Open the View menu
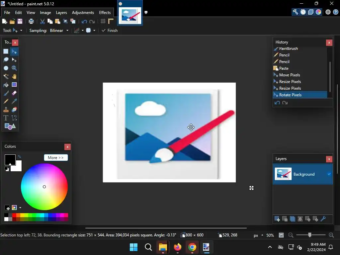 (x=31, y=13)
